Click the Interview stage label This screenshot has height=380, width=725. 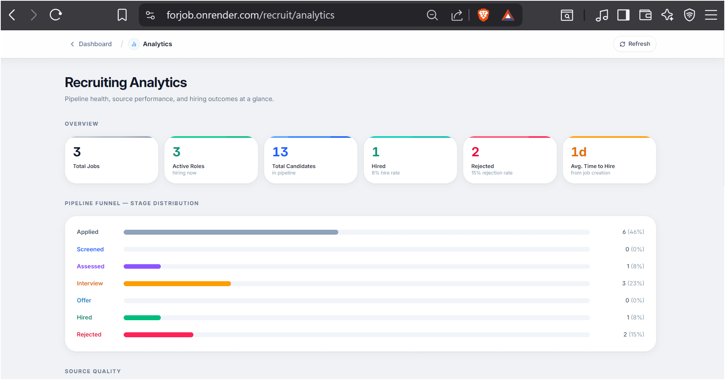pyautogui.click(x=90, y=283)
